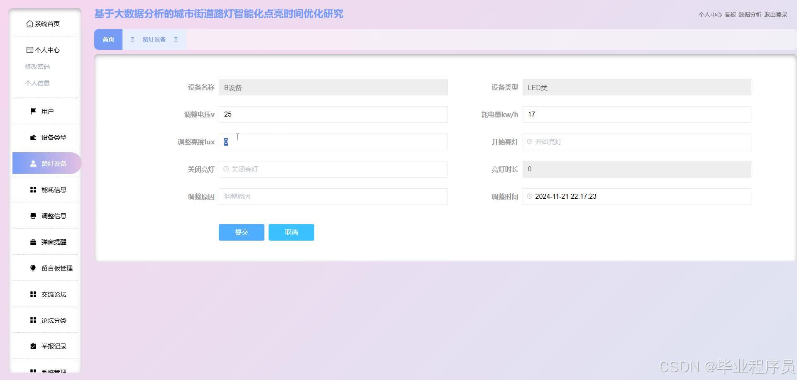Select 路灯设备 in the sidebar
Screen dimensions: 797x380
click(46, 163)
